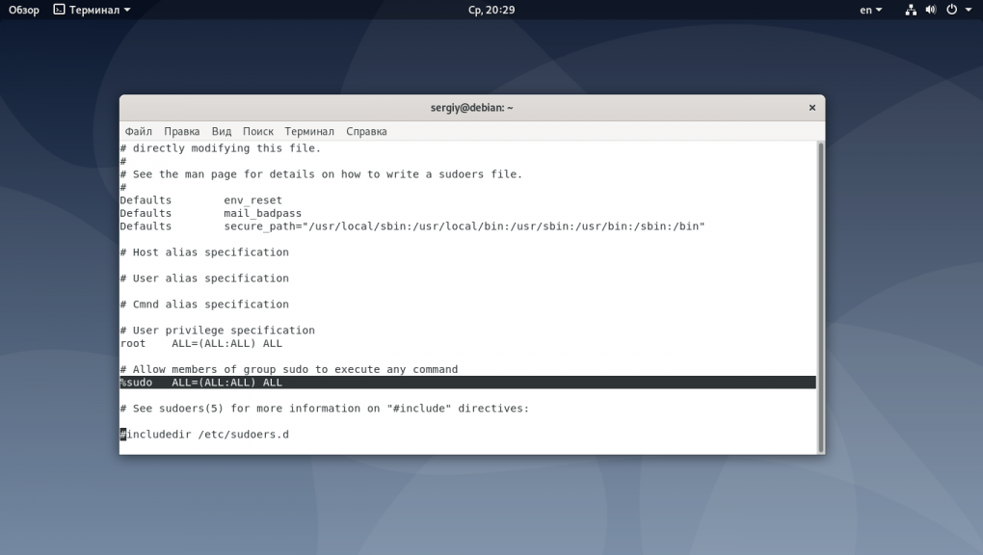Click the volume speaker icon
Viewport: 983px width, 555px height.
point(931,10)
